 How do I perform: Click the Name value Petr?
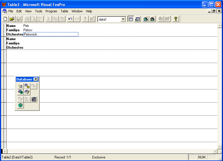[26, 26]
